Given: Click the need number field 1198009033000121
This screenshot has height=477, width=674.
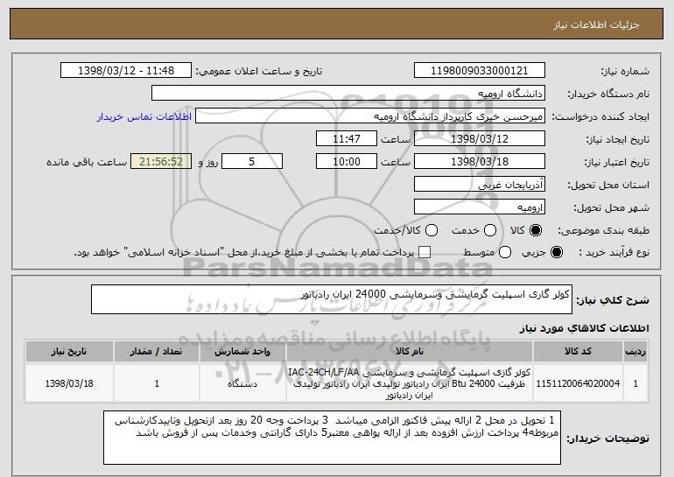Looking at the screenshot, I should pyautogui.click(x=480, y=71).
